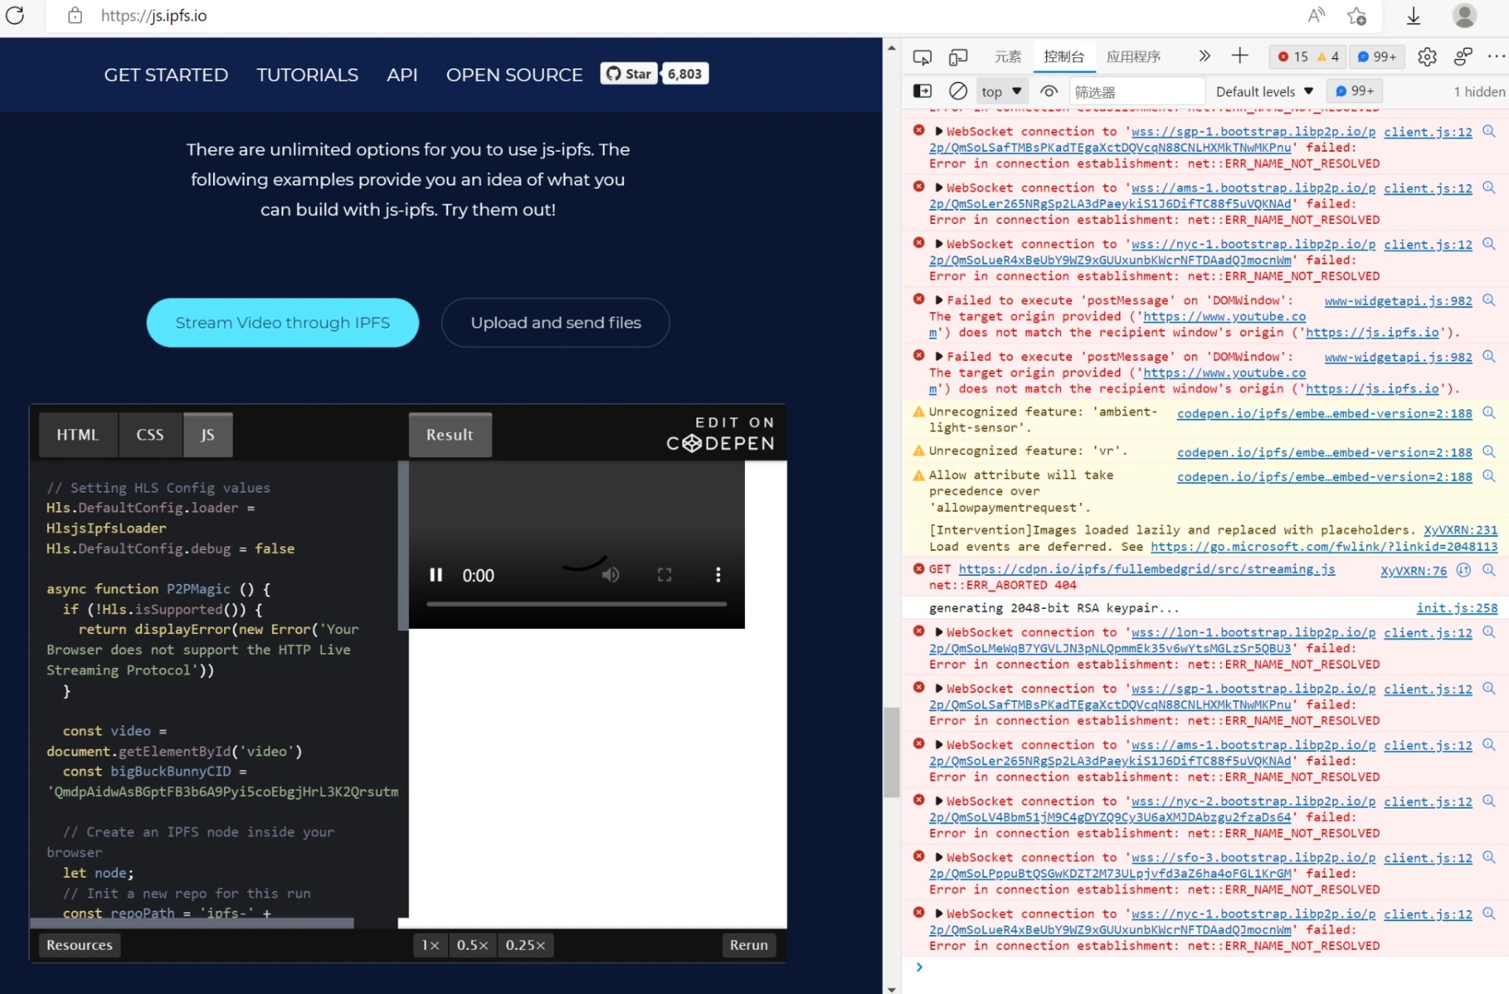Open Default levels dropdown

[x=1264, y=91]
